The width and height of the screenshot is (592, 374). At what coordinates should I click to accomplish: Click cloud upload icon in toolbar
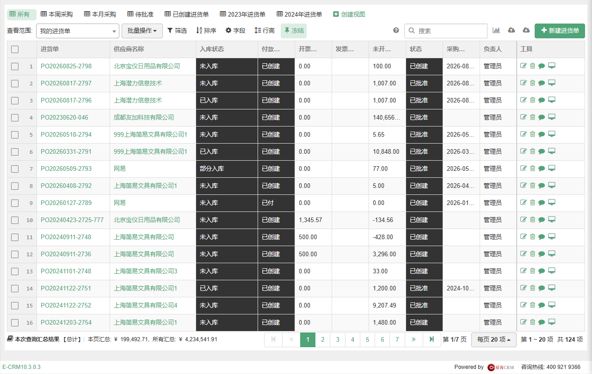click(x=512, y=30)
